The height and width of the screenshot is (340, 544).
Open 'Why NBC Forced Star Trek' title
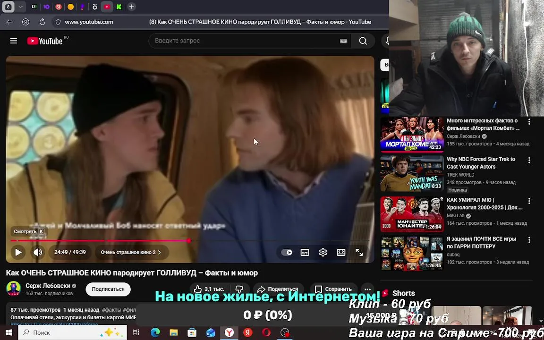coord(481,163)
